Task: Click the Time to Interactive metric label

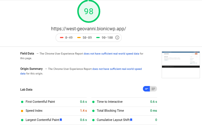Action: tap(110, 102)
